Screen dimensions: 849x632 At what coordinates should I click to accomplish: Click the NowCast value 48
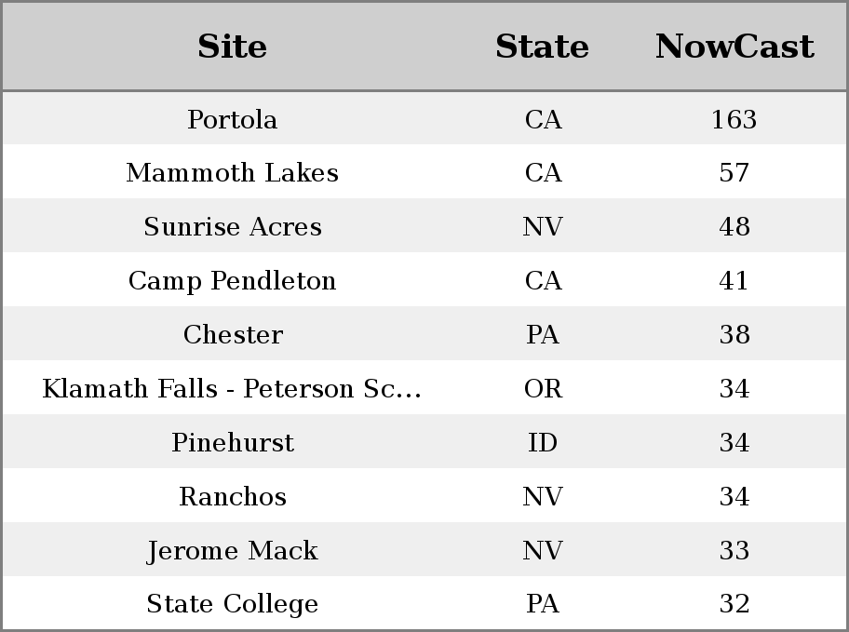tap(734, 226)
